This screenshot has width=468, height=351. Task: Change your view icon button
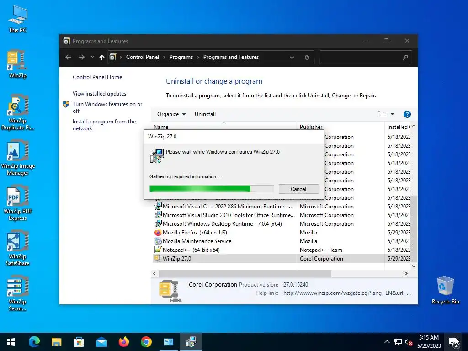(x=382, y=114)
